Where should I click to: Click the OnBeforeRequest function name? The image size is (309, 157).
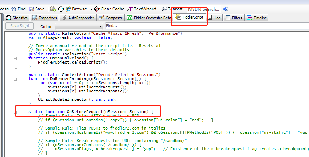coord(85,112)
